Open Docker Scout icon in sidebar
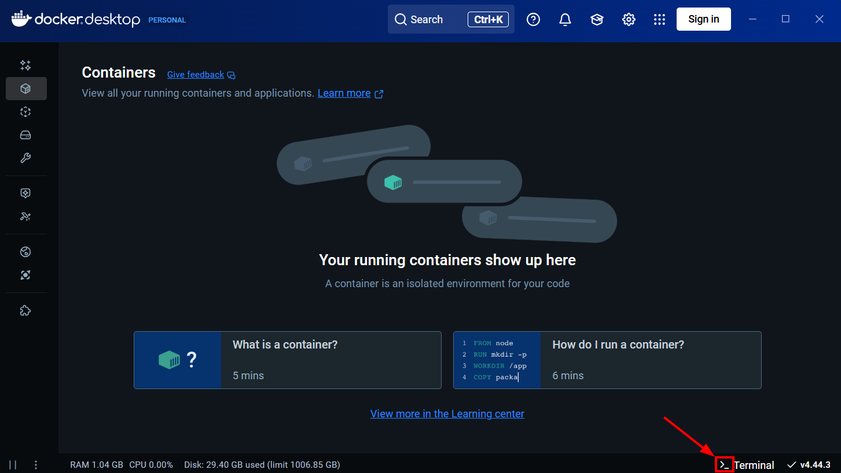The image size is (841, 473). (x=25, y=275)
